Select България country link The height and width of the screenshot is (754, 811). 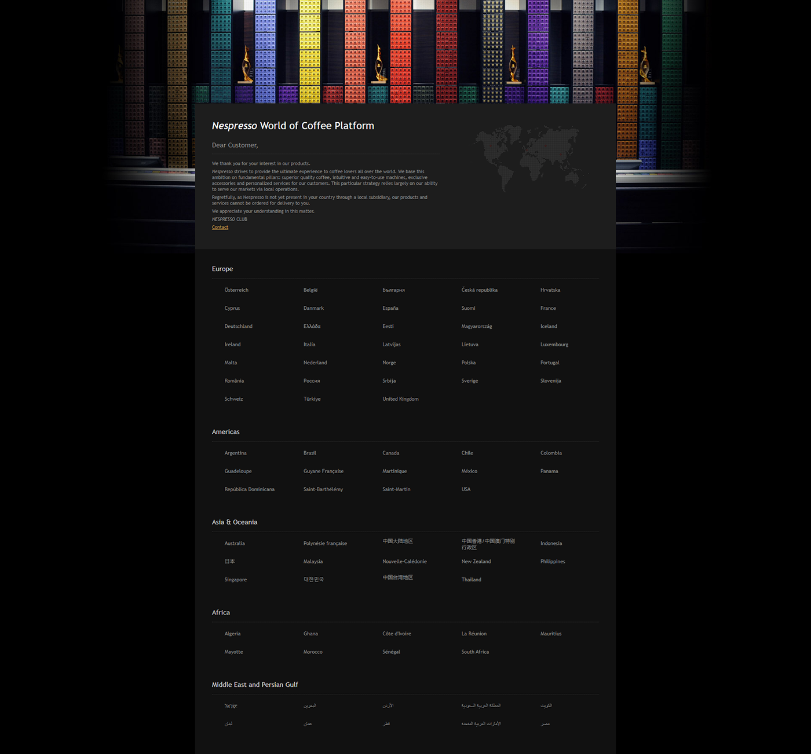pyautogui.click(x=394, y=290)
